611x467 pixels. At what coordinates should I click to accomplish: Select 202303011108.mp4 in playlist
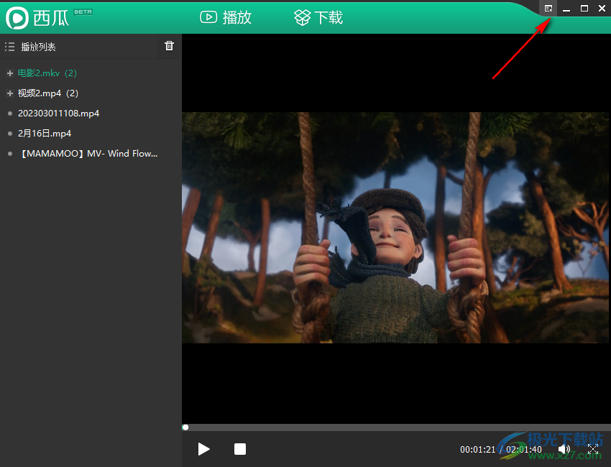[x=58, y=114]
